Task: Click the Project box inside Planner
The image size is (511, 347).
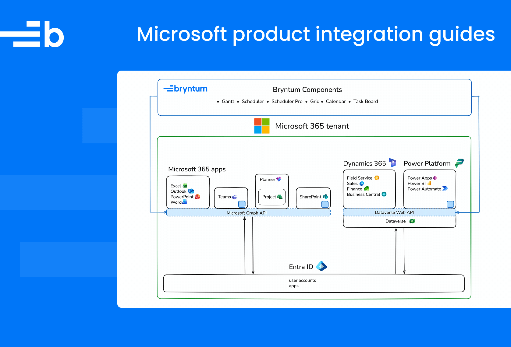Action: coord(272,197)
